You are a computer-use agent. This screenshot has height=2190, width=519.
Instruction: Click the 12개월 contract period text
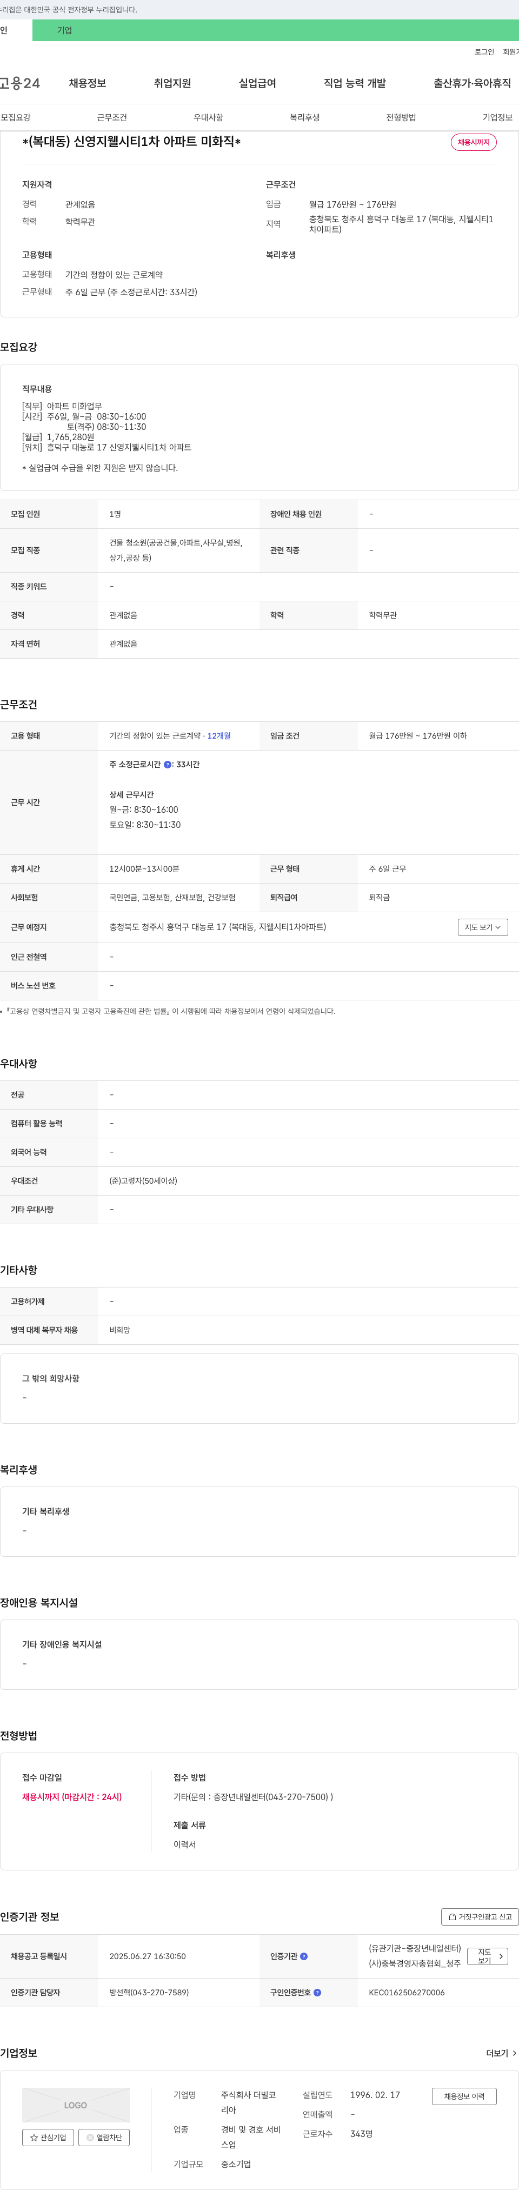pos(219,735)
